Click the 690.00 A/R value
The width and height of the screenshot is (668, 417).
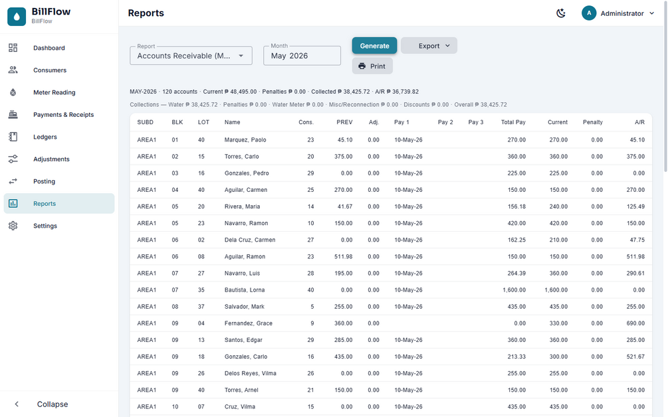[x=635, y=323]
